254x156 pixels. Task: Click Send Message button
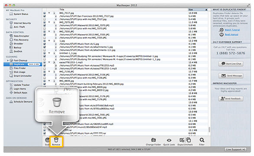tap(231, 76)
